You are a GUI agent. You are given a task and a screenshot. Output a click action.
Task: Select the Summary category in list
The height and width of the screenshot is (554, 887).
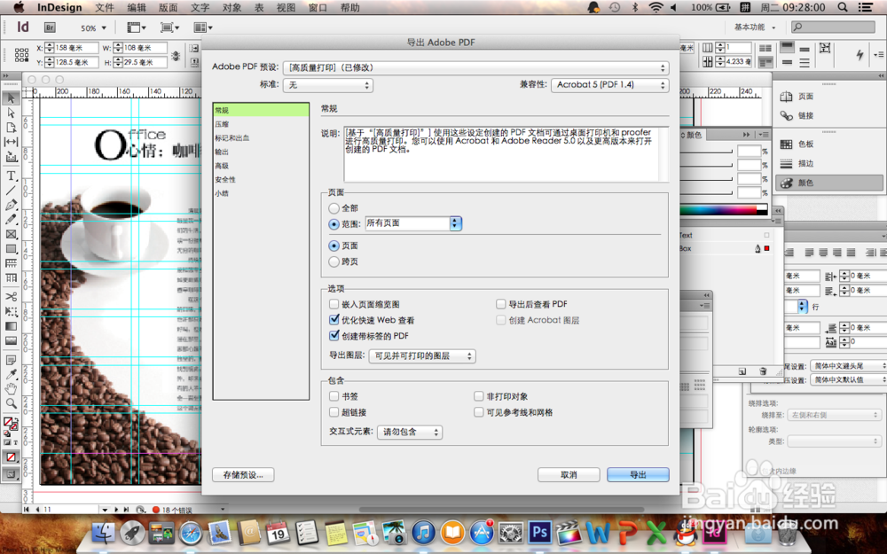pos(261,193)
